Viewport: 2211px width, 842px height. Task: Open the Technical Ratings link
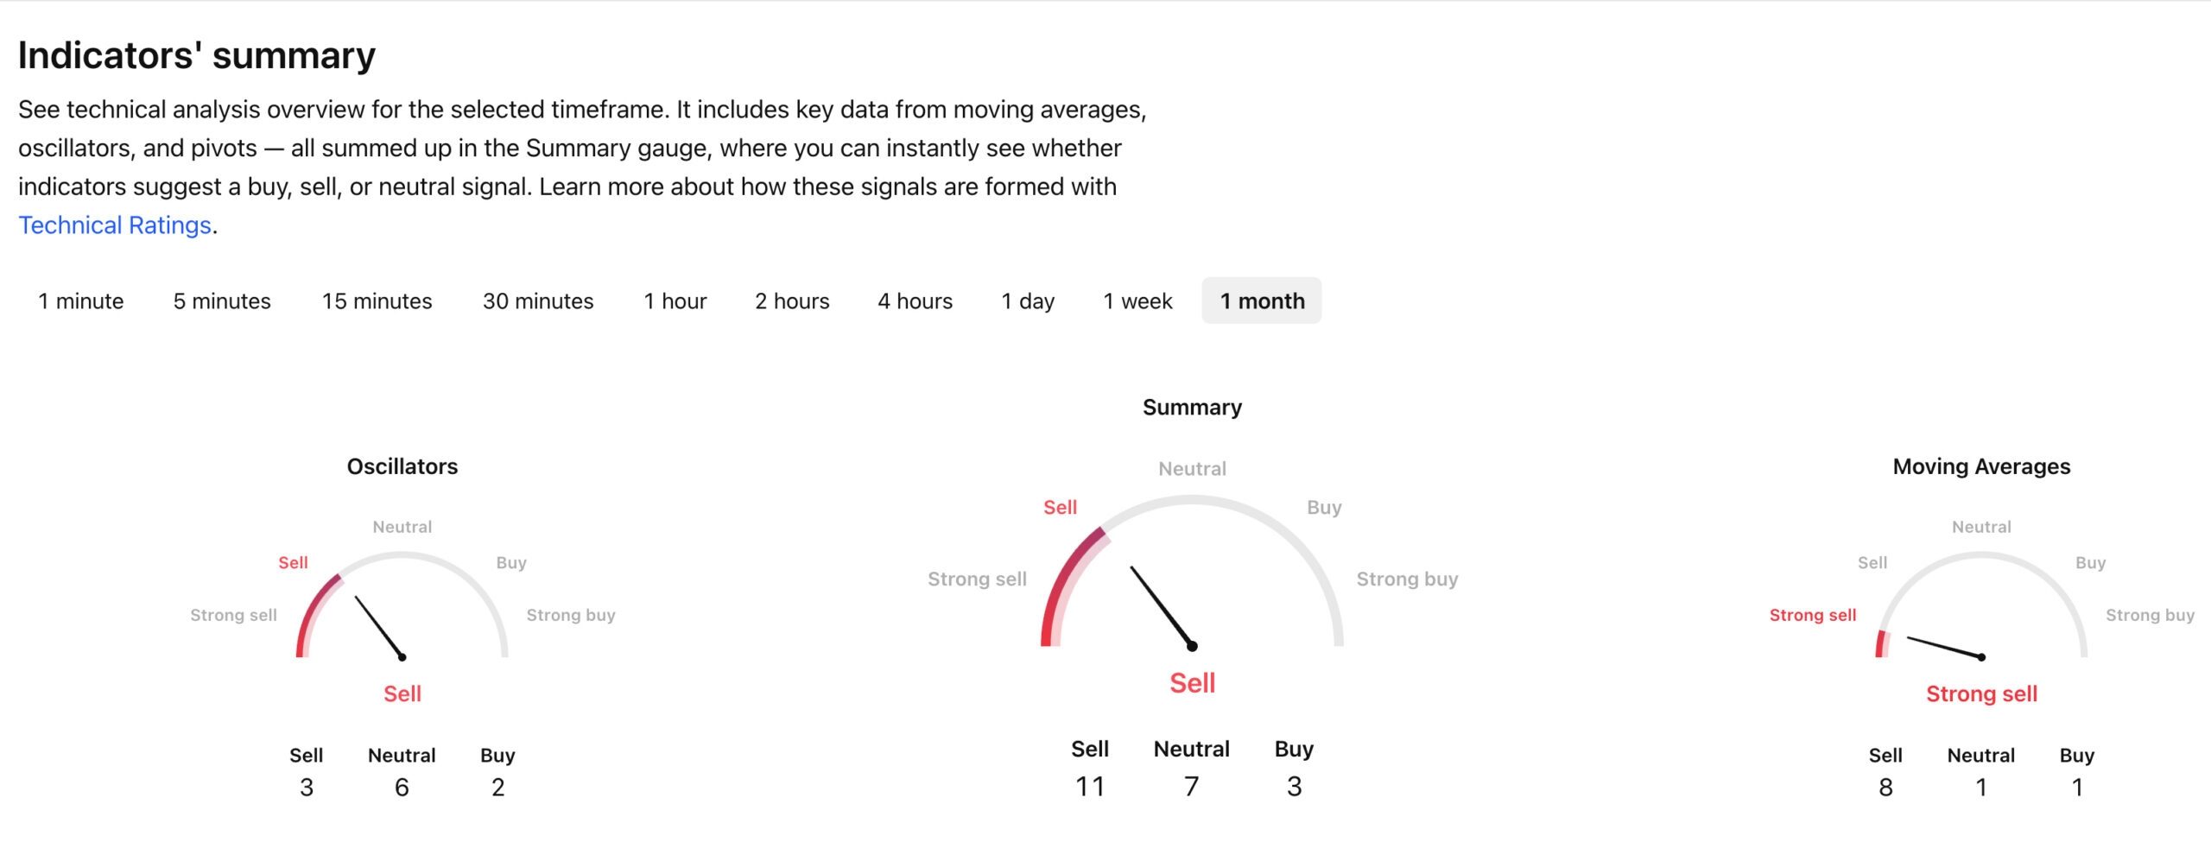click(115, 225)
